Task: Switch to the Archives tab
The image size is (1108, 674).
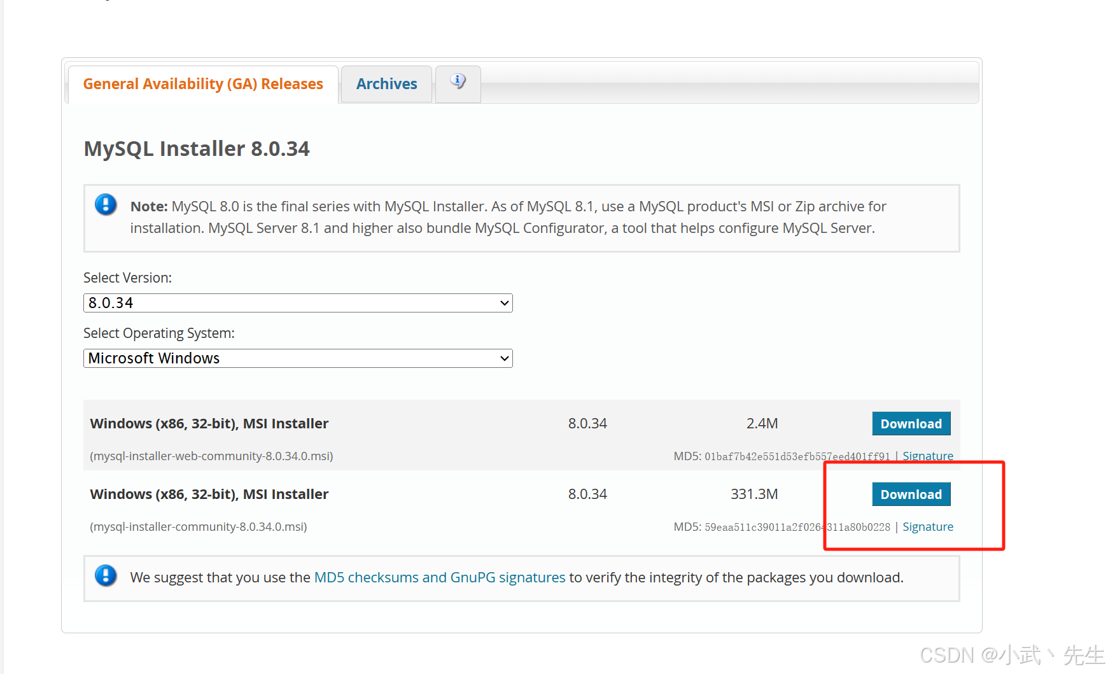Action: point(386,84)
